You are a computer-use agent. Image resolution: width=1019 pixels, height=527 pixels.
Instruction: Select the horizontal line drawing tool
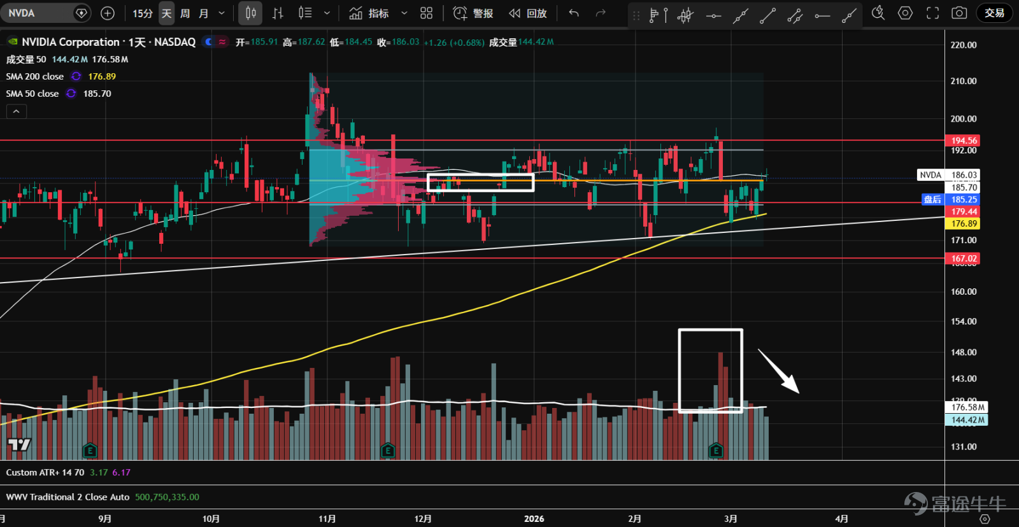[713, 15]
